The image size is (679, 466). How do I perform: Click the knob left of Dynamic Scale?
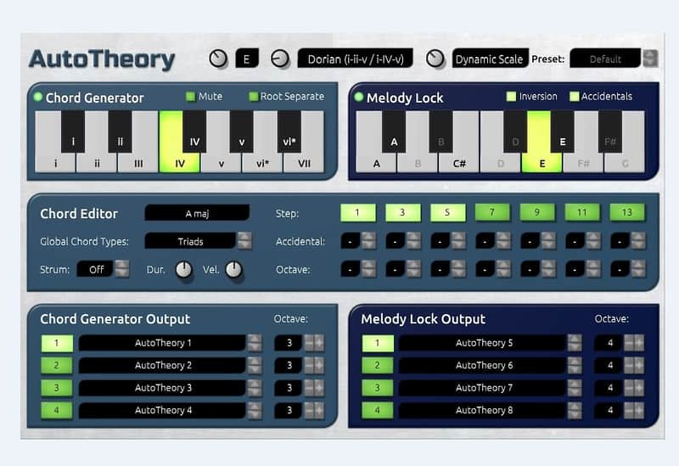pos(435,59)
